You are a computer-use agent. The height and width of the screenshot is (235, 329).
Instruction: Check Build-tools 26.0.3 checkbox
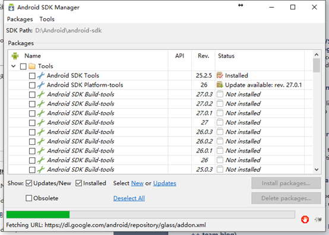[32, 132]
